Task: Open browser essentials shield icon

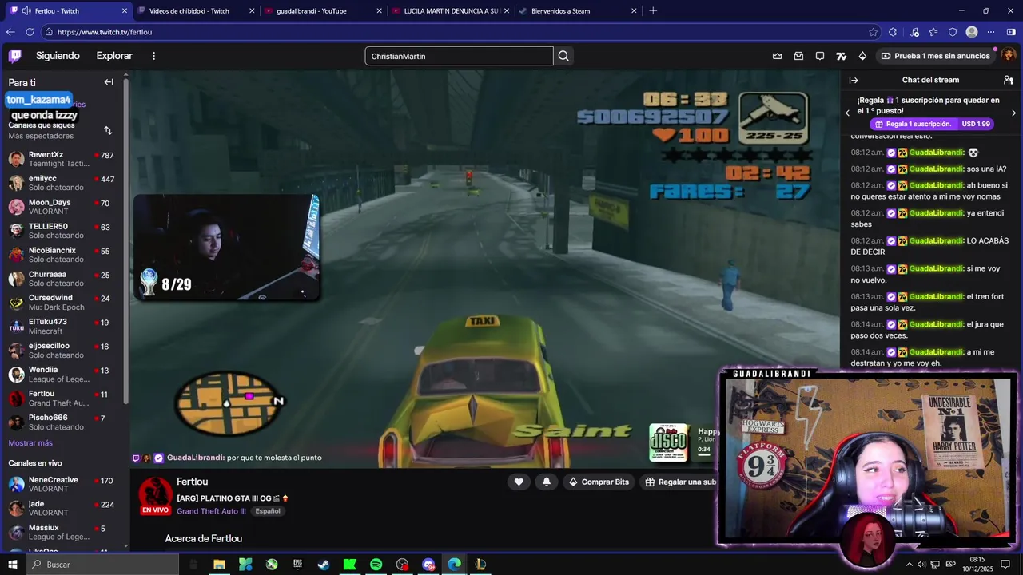Action: 953,32
